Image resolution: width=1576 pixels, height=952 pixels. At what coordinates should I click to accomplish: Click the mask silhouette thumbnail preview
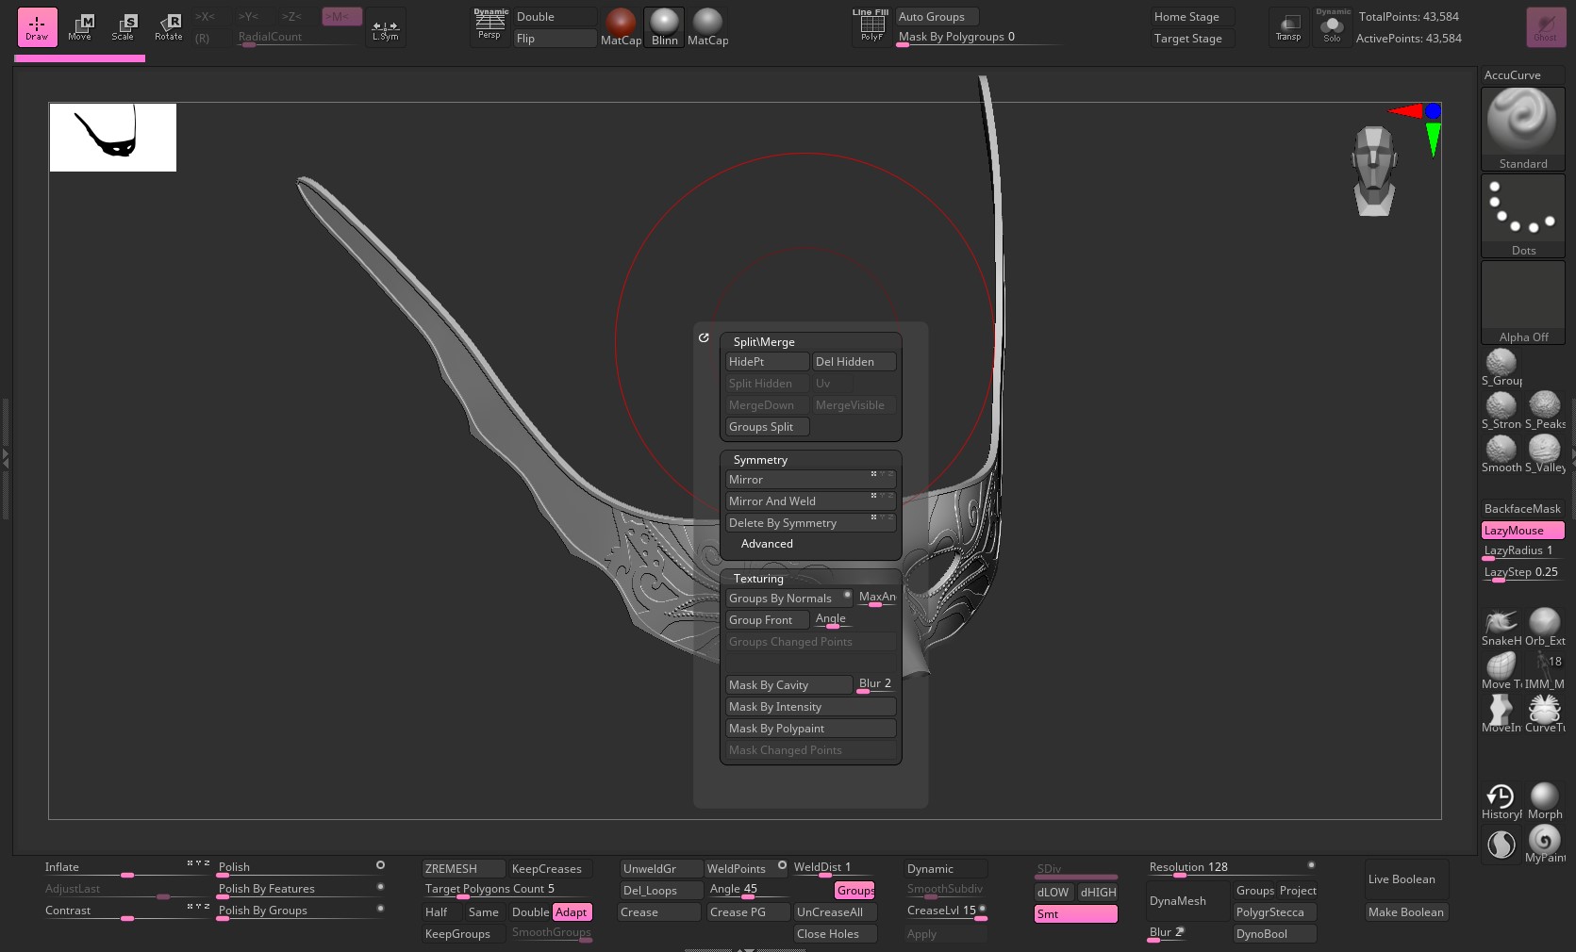click(x=113, y=138)
